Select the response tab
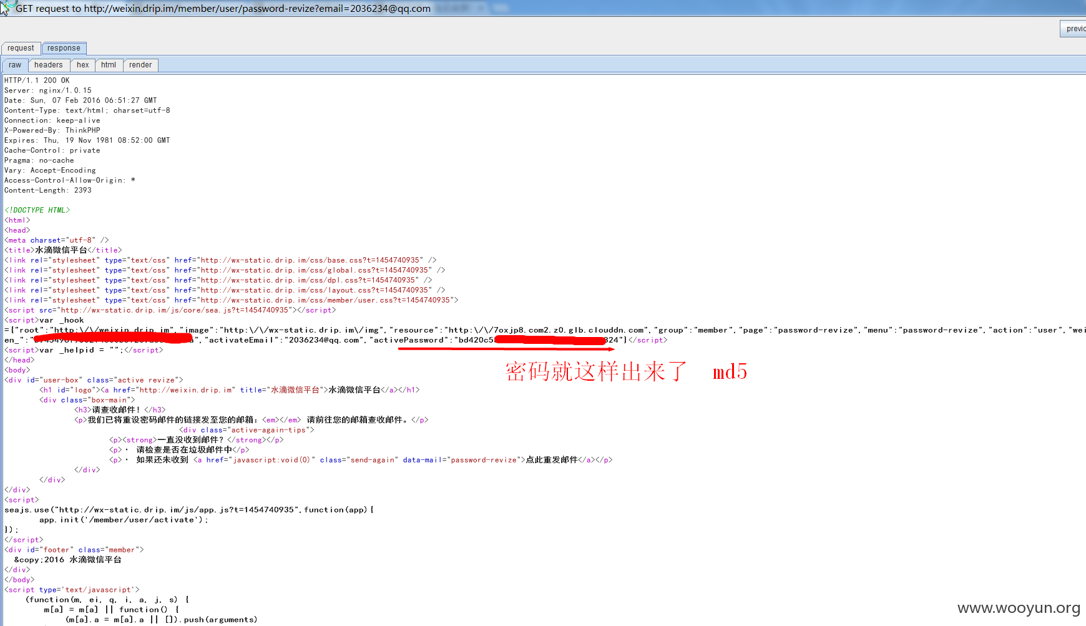The image size is (1086, 626). point(64,48)
